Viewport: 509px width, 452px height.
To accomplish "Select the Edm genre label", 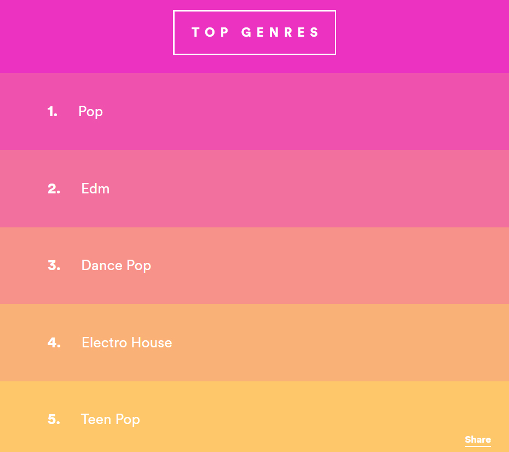I will click(95, 188).
